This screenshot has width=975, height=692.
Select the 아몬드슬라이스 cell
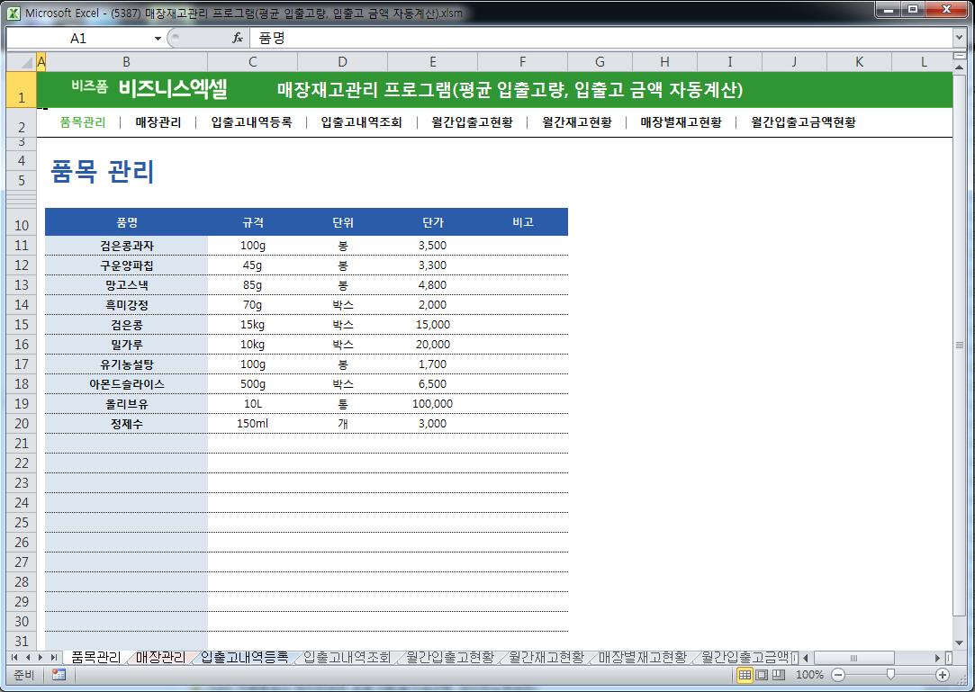[x=126, y=384]
